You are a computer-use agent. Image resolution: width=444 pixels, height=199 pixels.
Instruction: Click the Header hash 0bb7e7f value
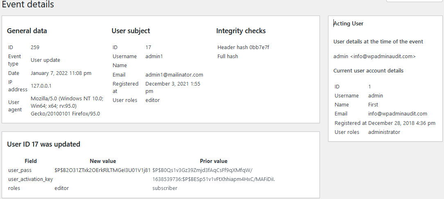(243, 47)
